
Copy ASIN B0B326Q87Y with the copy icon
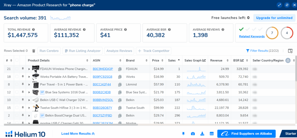pyautogui.click(x=120, y=108)
